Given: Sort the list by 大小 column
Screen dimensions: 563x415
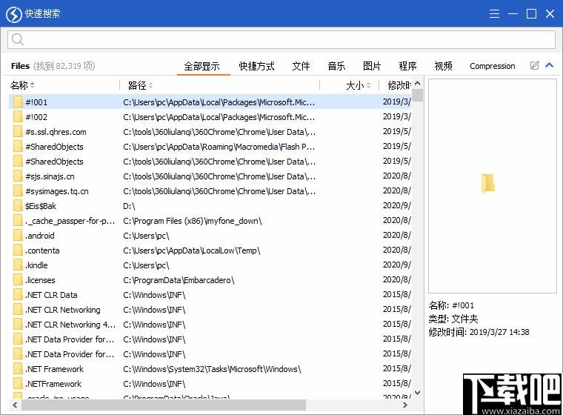Looking at the screenshot, I should (355, 85).
